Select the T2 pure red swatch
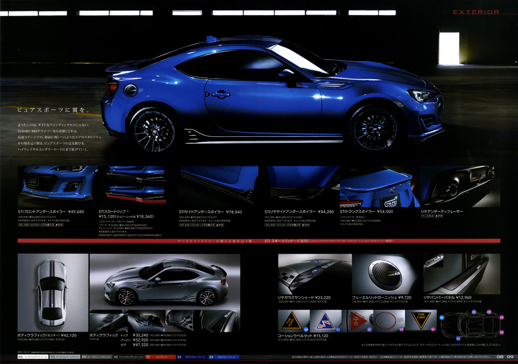 [160, 357]
